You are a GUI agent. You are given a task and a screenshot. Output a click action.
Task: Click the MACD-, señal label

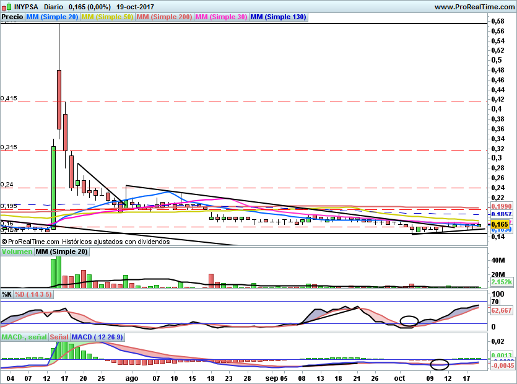[x=24, y=337]
